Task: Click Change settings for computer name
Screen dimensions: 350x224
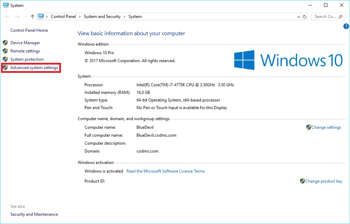Action: point(326,127)
